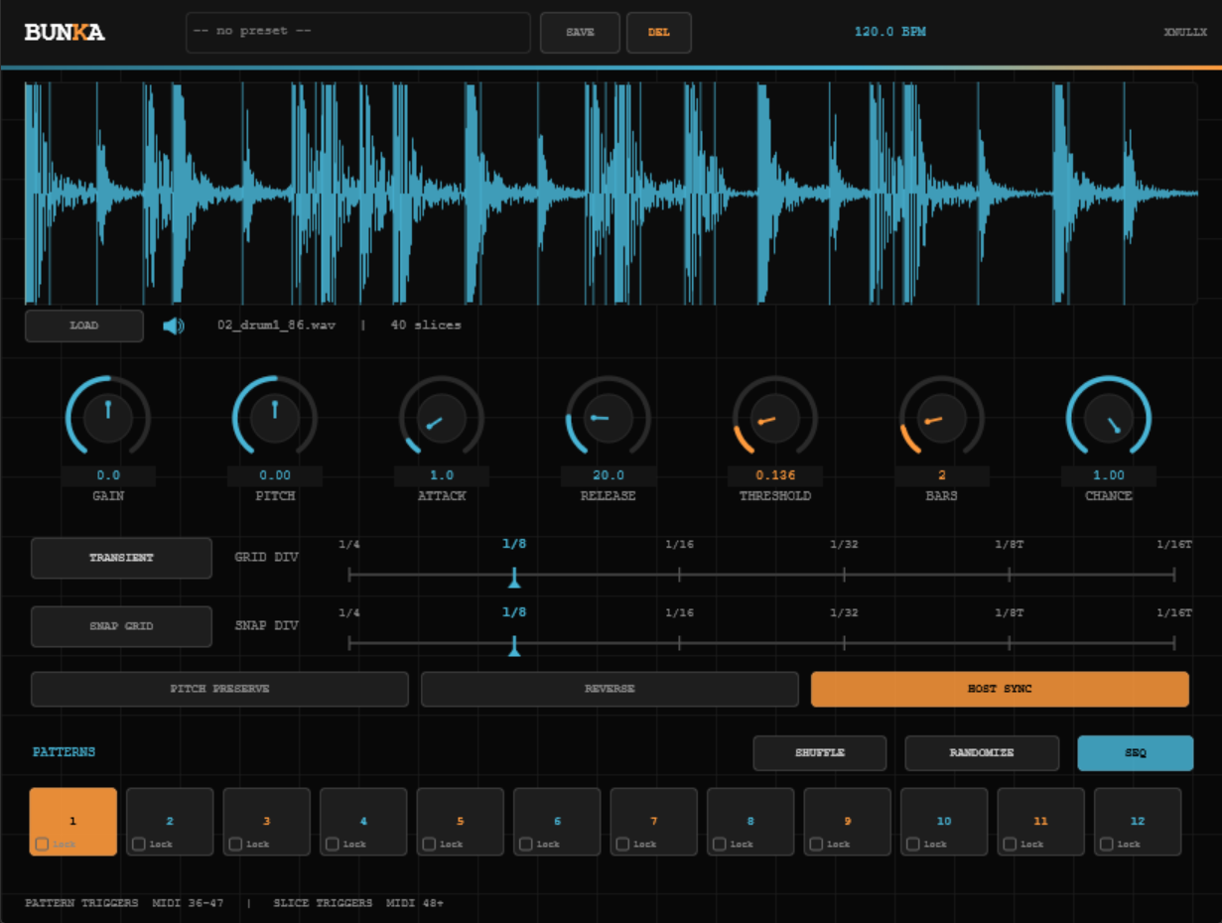Viewport: 1222px width, 923px height.
Task: Delete preset with DEL button
Action: [659, 33]
